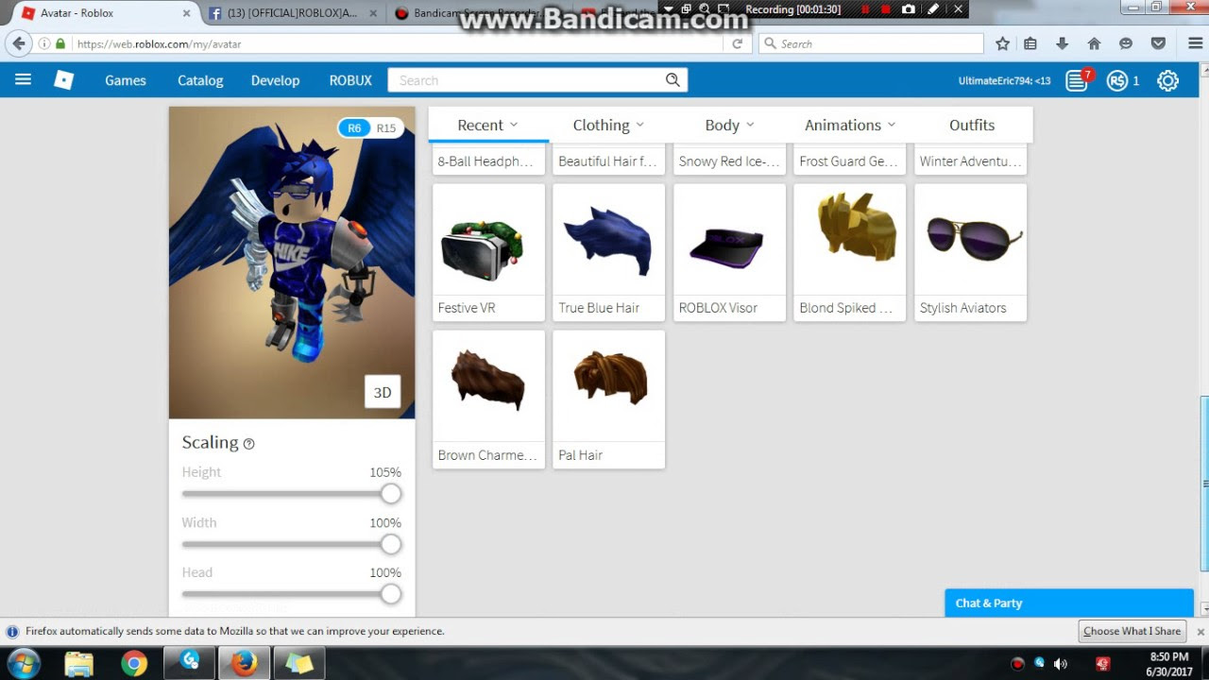Click the Roblox site search field
This screenshot has width=1209, height=680.
(524, 80)
